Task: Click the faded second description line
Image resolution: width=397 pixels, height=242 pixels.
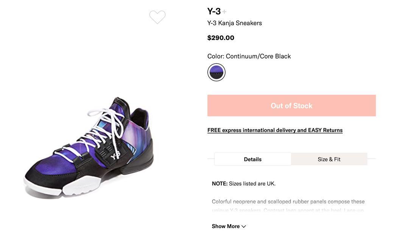Action: point(288,210)
